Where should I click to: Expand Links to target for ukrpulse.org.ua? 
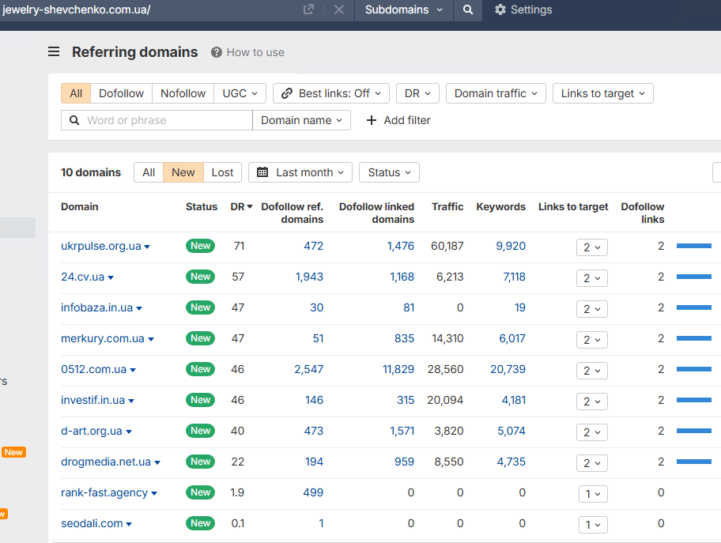592,247
